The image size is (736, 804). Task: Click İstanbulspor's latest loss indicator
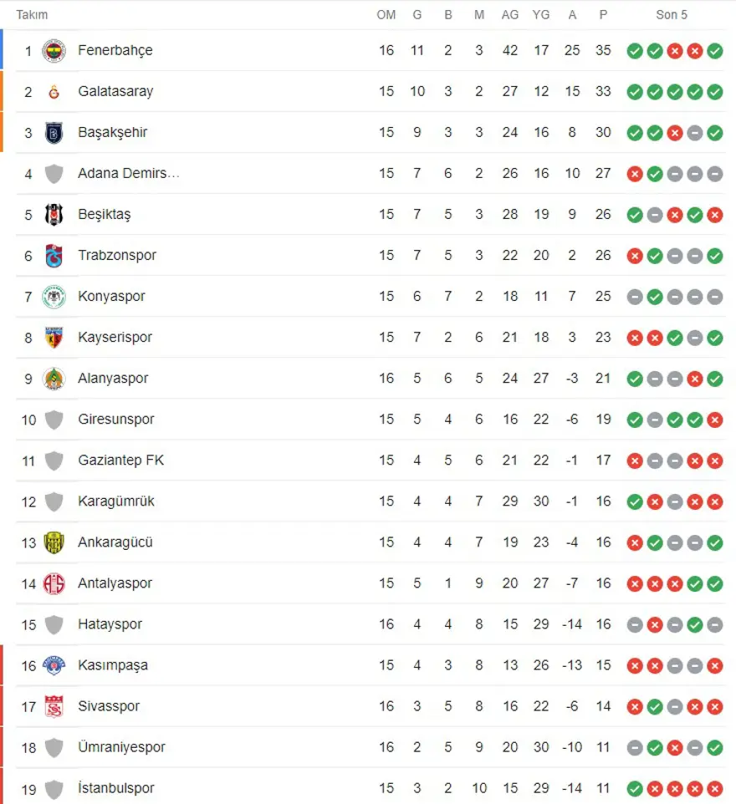[714, 788]
